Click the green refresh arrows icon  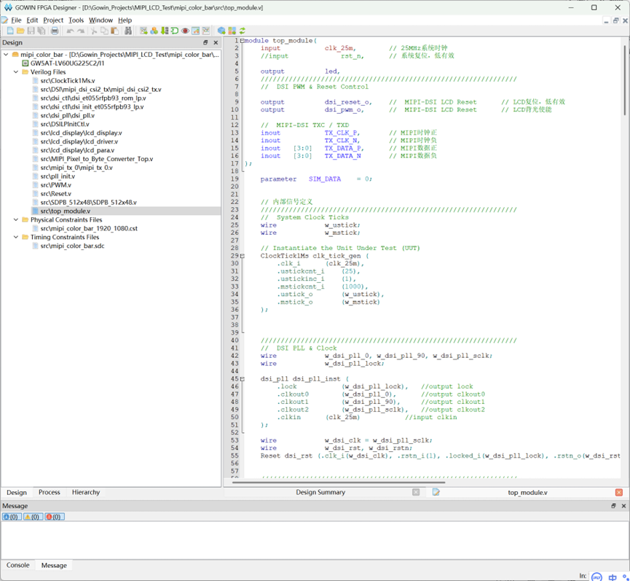(x=243, y=31)
